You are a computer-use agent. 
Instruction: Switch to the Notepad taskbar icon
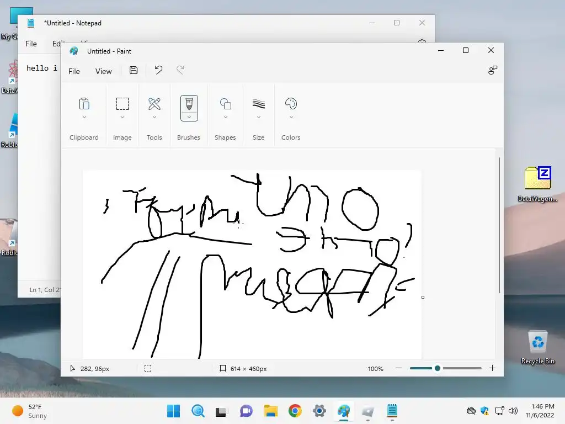392,411
